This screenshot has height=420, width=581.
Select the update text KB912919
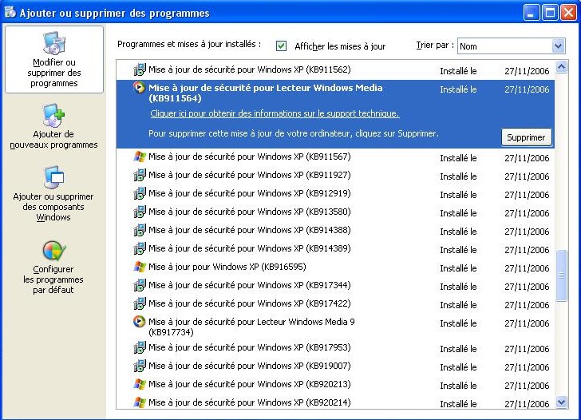pos(249,193)
